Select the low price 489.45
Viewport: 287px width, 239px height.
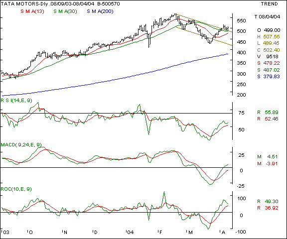click(x=271, y=43)
